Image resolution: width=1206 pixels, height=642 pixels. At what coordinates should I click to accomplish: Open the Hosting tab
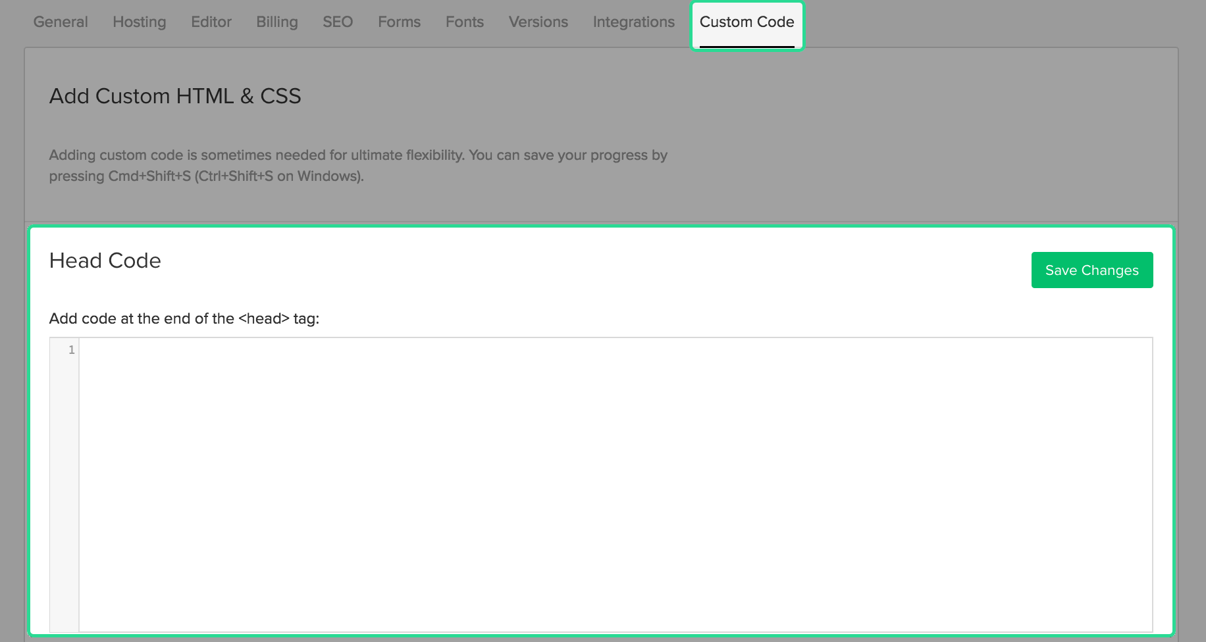[139, 22]
